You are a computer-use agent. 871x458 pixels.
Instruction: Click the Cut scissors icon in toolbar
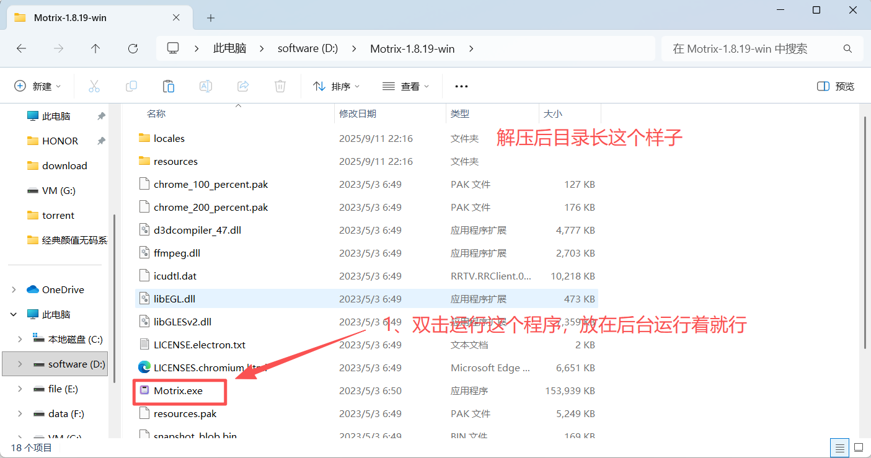pos(94,86)
